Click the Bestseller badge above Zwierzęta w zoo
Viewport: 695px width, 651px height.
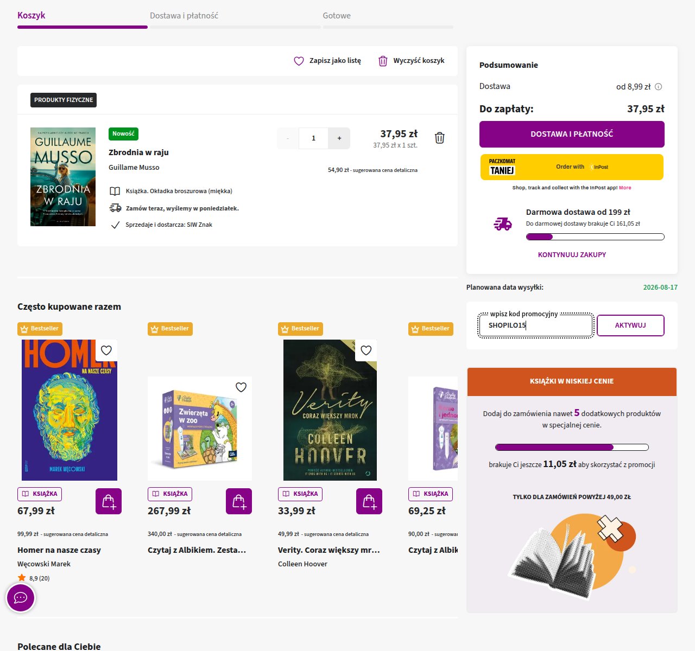pyautogui.click(x=170, y=329)
